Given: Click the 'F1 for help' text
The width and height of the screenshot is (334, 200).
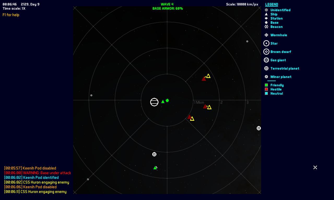Looking at the screenshot, I should 11,15.
